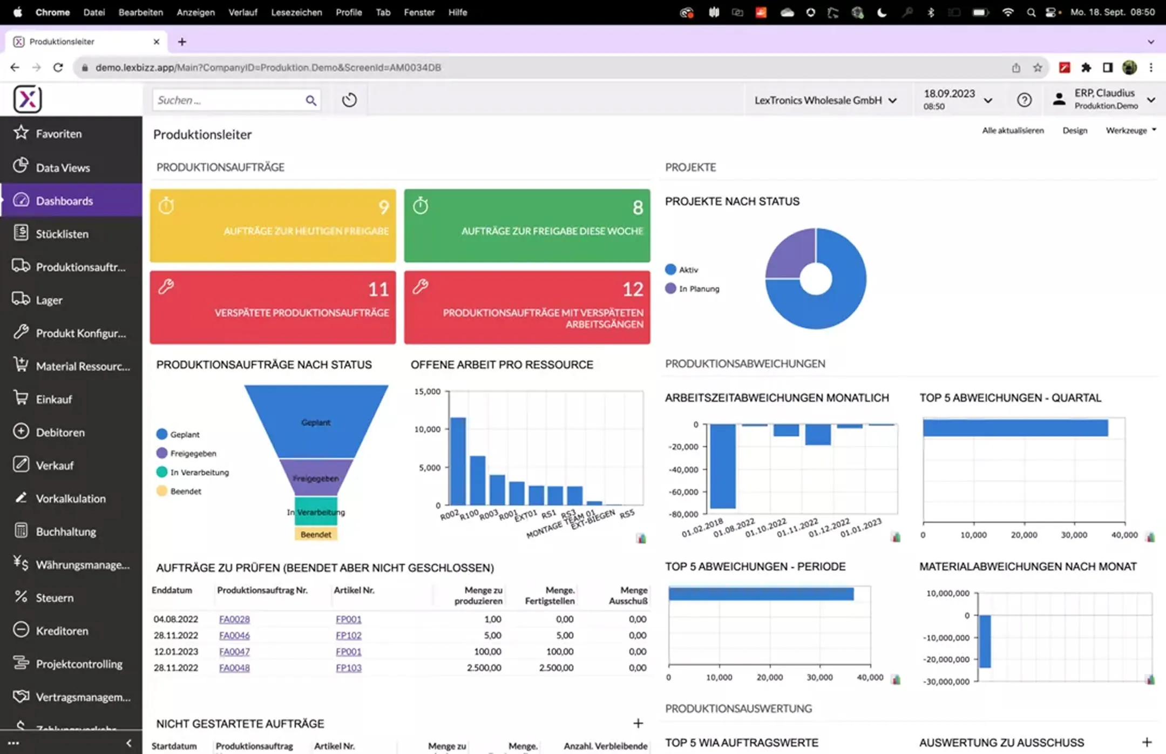Open the Verlauf menu
1166x754 pixels.
tap(242, 12)
